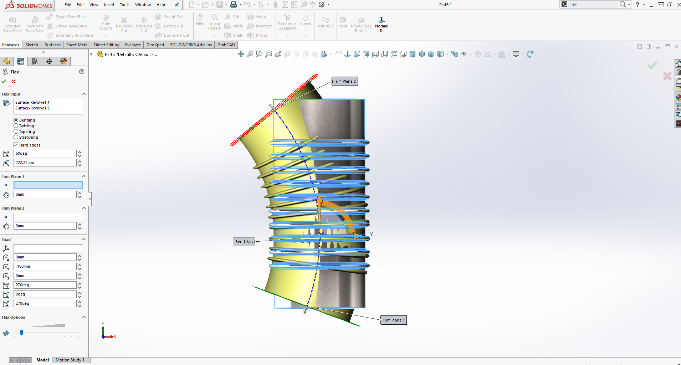The width and height of the screenshot is (681, 365).
Task: Click the confirmation corner green checkmark
Action: (x=652, y=66)
